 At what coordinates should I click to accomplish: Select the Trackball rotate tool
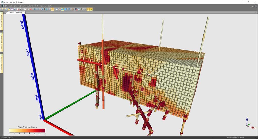[47, 9]
